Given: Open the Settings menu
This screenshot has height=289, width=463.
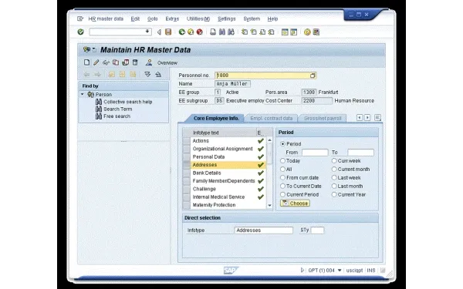Looking at the screenshot, I should pos(226,18).
